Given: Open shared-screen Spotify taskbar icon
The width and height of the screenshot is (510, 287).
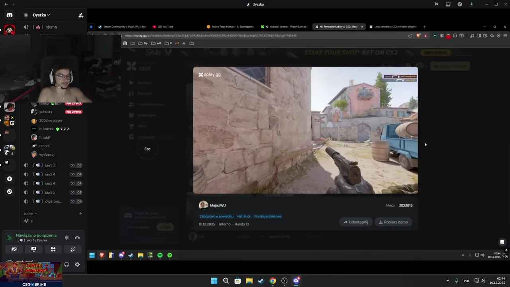Looking at the screenshot, I should pos(160,255).
